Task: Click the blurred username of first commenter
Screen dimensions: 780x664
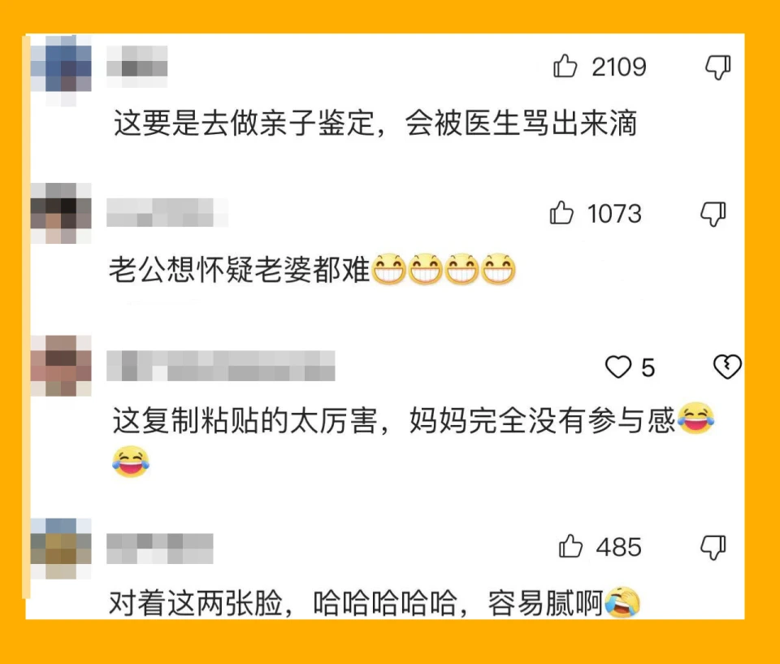Action: tap(136, 67)
